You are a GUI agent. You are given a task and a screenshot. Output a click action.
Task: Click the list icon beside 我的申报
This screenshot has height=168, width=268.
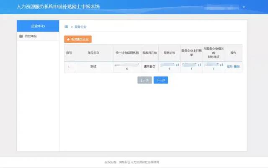[21, 36]
